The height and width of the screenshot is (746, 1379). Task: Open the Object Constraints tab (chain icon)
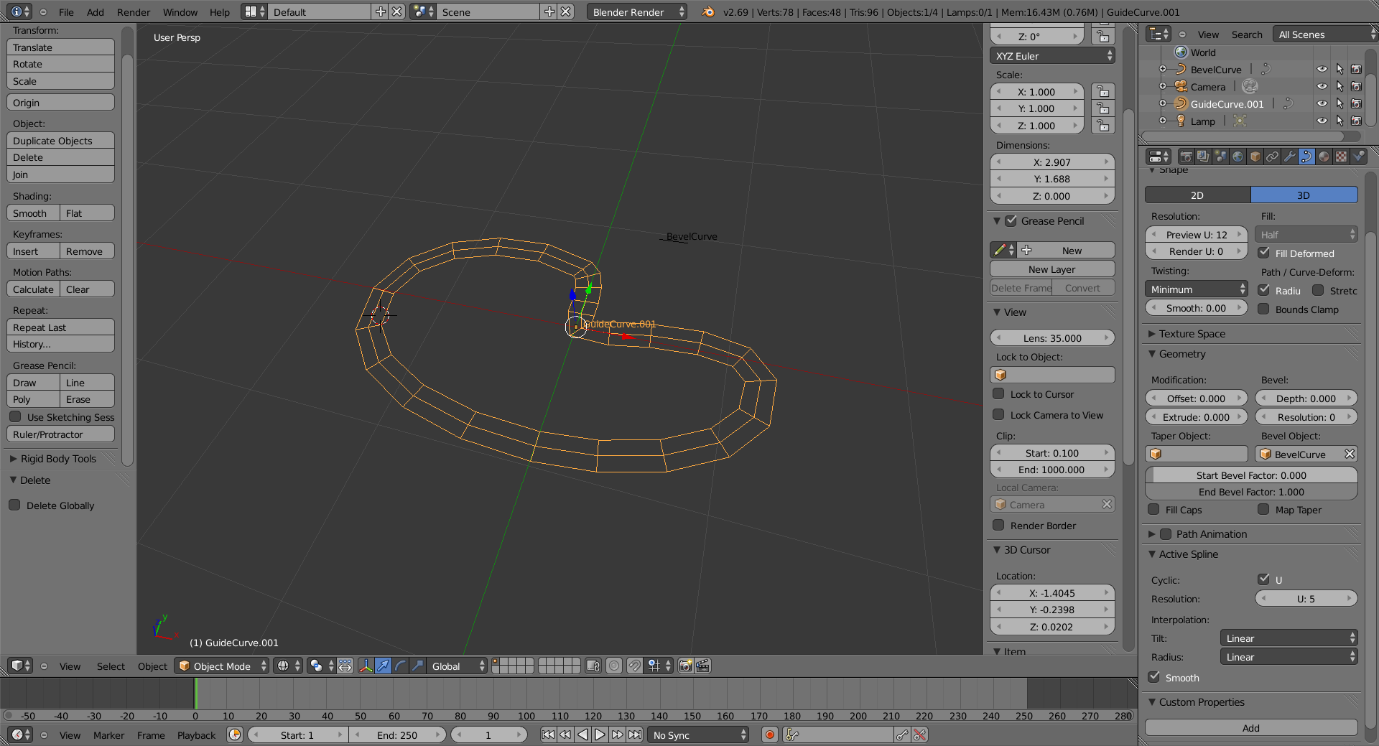coord(1272,157)
